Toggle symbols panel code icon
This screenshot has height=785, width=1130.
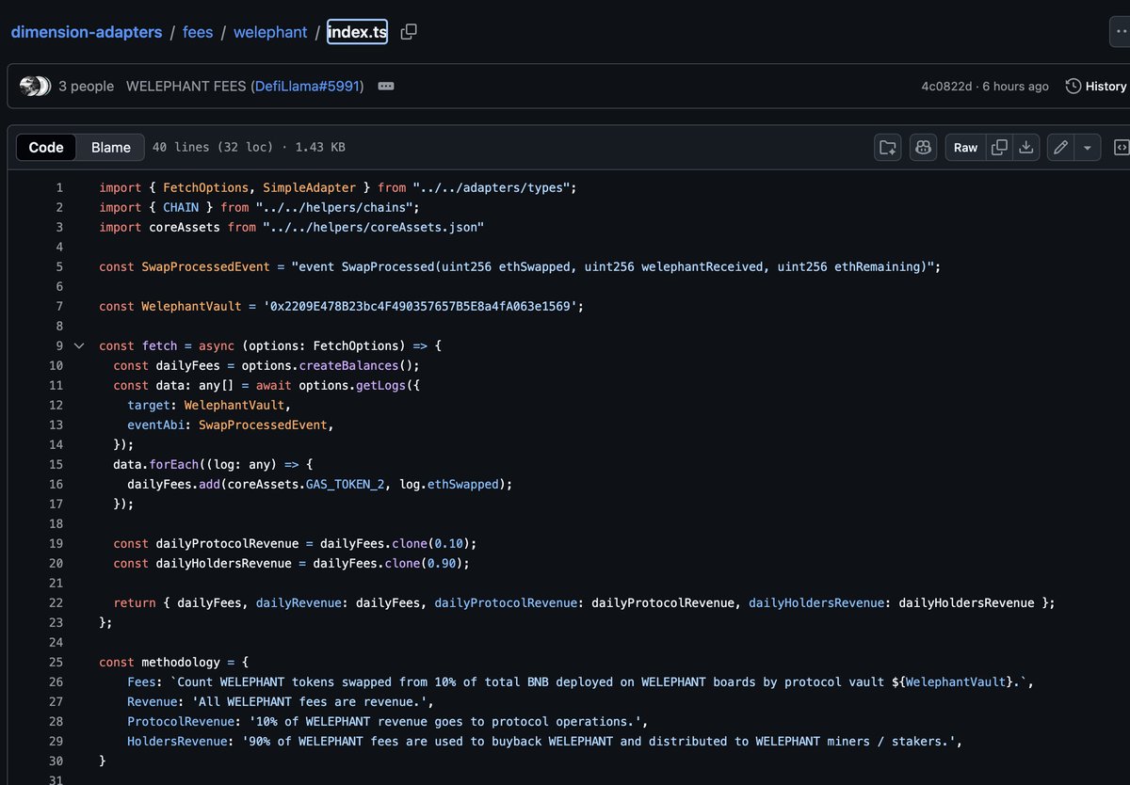click(1121, 147)
